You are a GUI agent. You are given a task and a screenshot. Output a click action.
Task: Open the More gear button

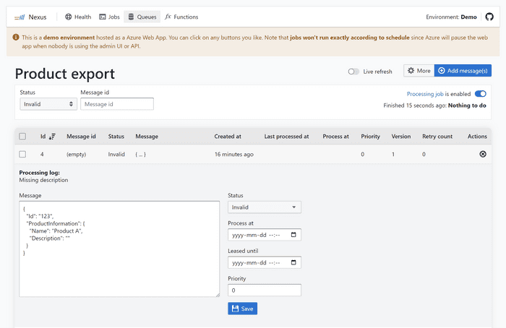click(418, 71)
